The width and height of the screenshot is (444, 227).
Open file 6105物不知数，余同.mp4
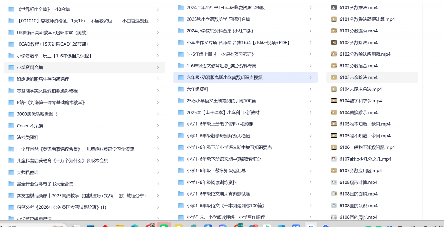click(365, 136)
